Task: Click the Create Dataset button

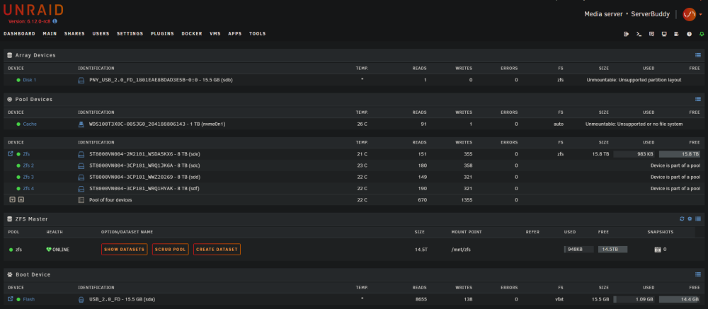Action: coord(217,250)
